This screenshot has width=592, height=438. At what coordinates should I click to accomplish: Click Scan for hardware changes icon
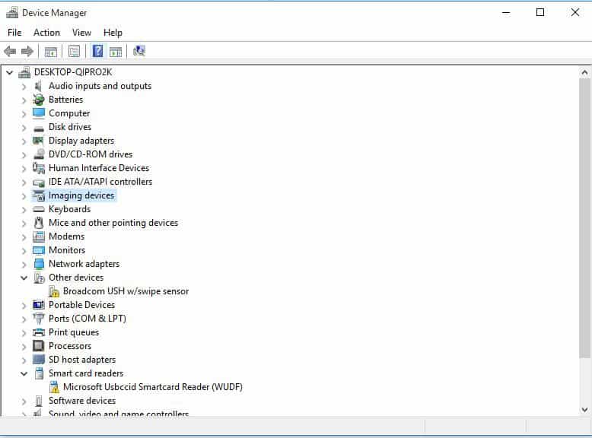[139, 51]
